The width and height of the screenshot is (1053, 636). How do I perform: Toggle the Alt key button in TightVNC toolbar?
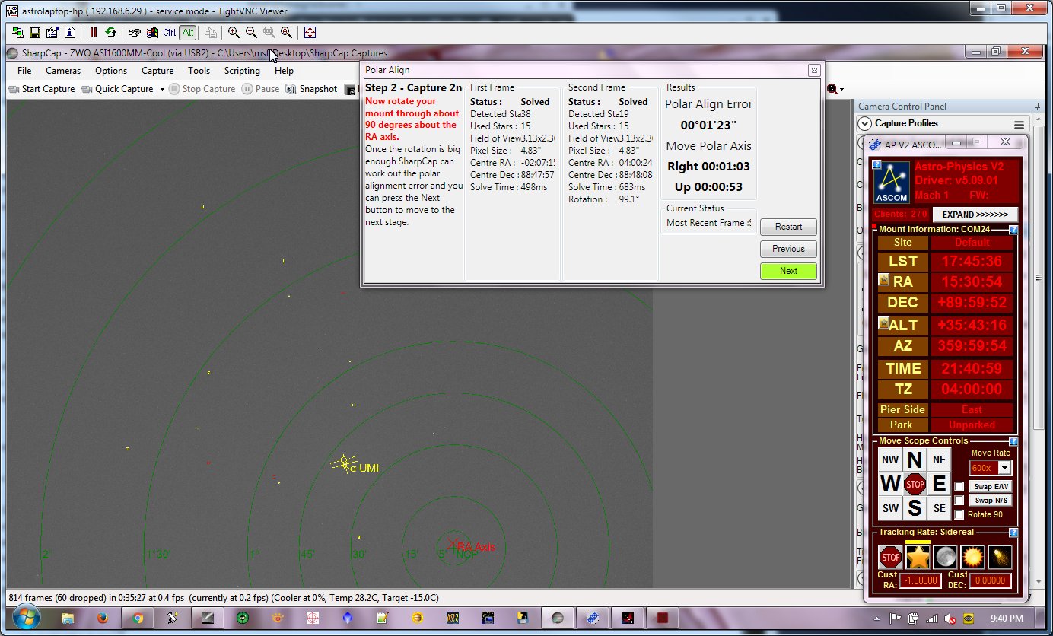point(188,33)
